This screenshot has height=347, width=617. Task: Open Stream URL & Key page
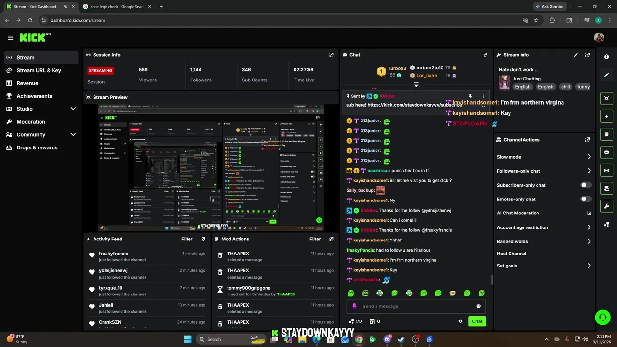[40, 70]
